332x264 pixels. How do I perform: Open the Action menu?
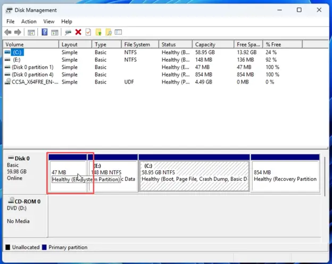pos(29,22)
